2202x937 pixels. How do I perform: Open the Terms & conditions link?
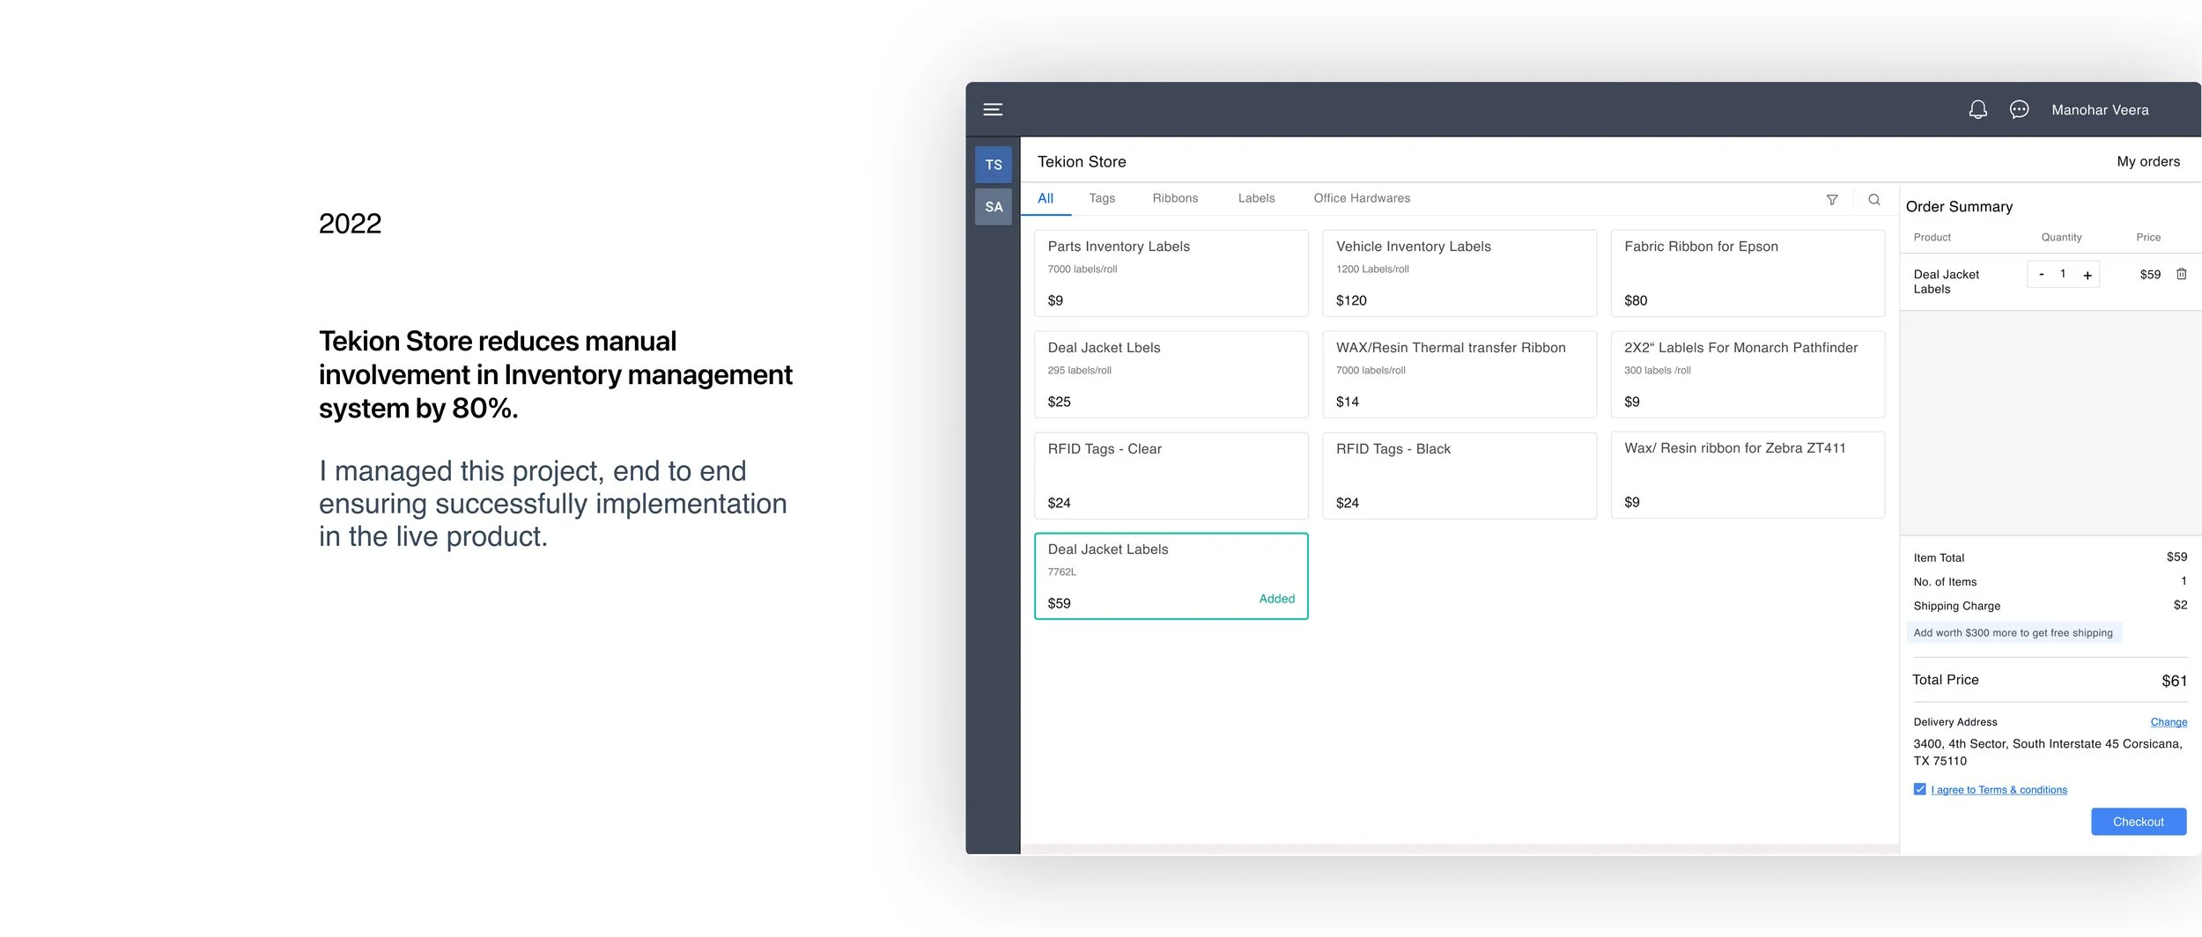coord(1999,790)
